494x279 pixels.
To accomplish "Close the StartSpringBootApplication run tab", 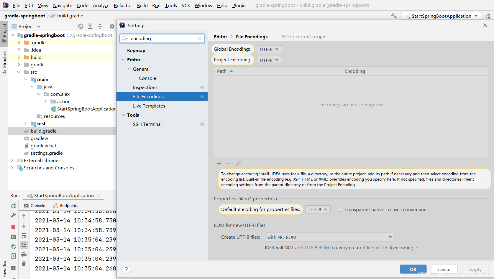I will [x=98, y=196].
